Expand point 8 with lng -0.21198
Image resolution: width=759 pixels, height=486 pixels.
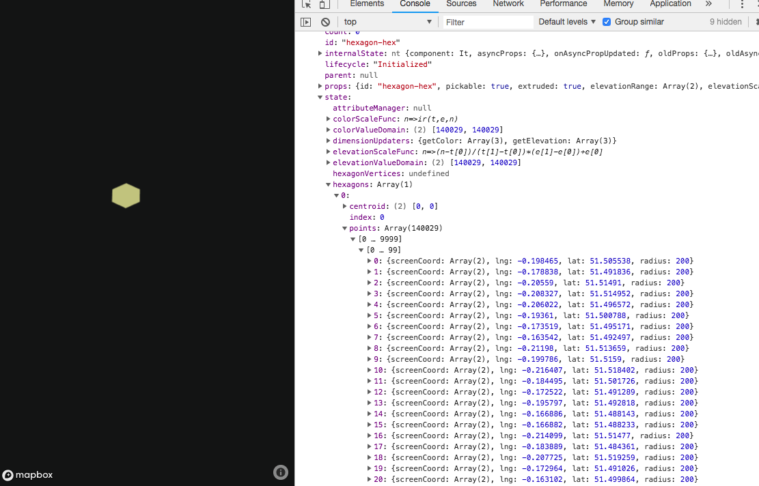tap(370, 348)
